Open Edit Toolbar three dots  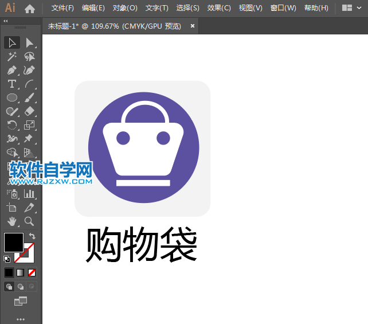tap(21, 319)
